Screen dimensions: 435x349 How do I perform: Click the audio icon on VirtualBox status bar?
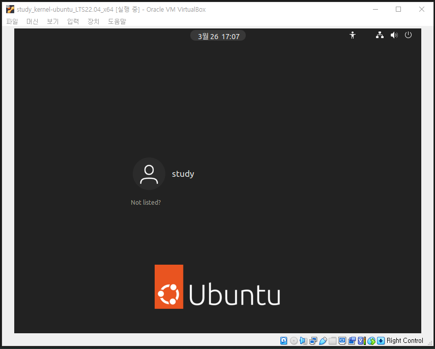pos(302,340)
